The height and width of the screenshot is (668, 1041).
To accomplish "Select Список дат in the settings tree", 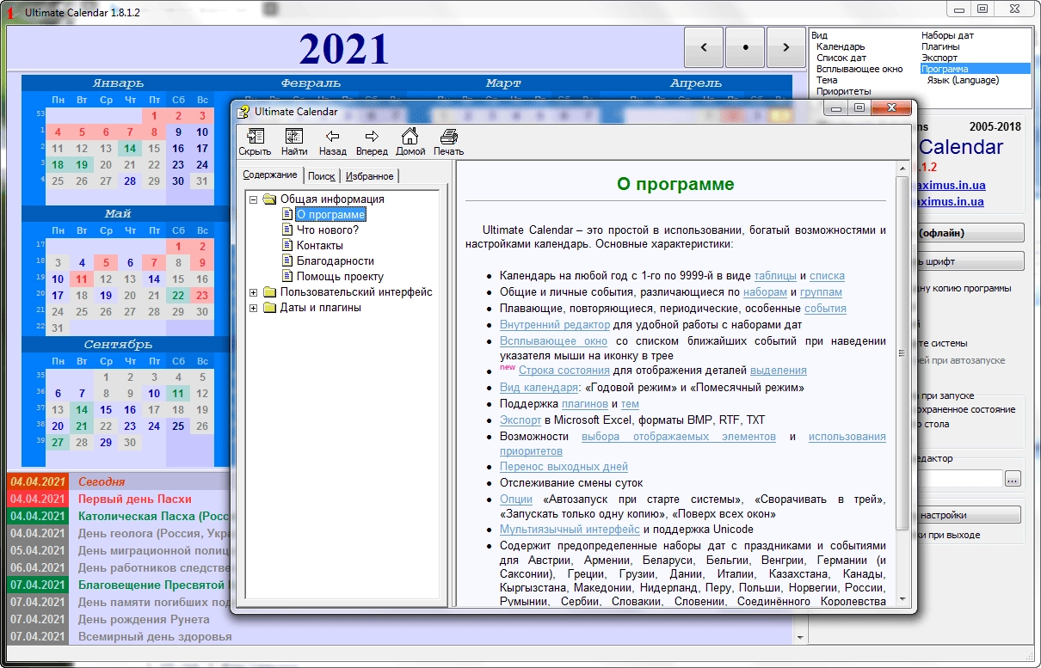I will (841, 58).
